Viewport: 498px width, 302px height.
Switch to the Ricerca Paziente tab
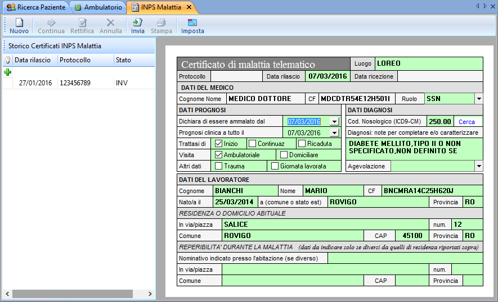[x=35, y=7]
